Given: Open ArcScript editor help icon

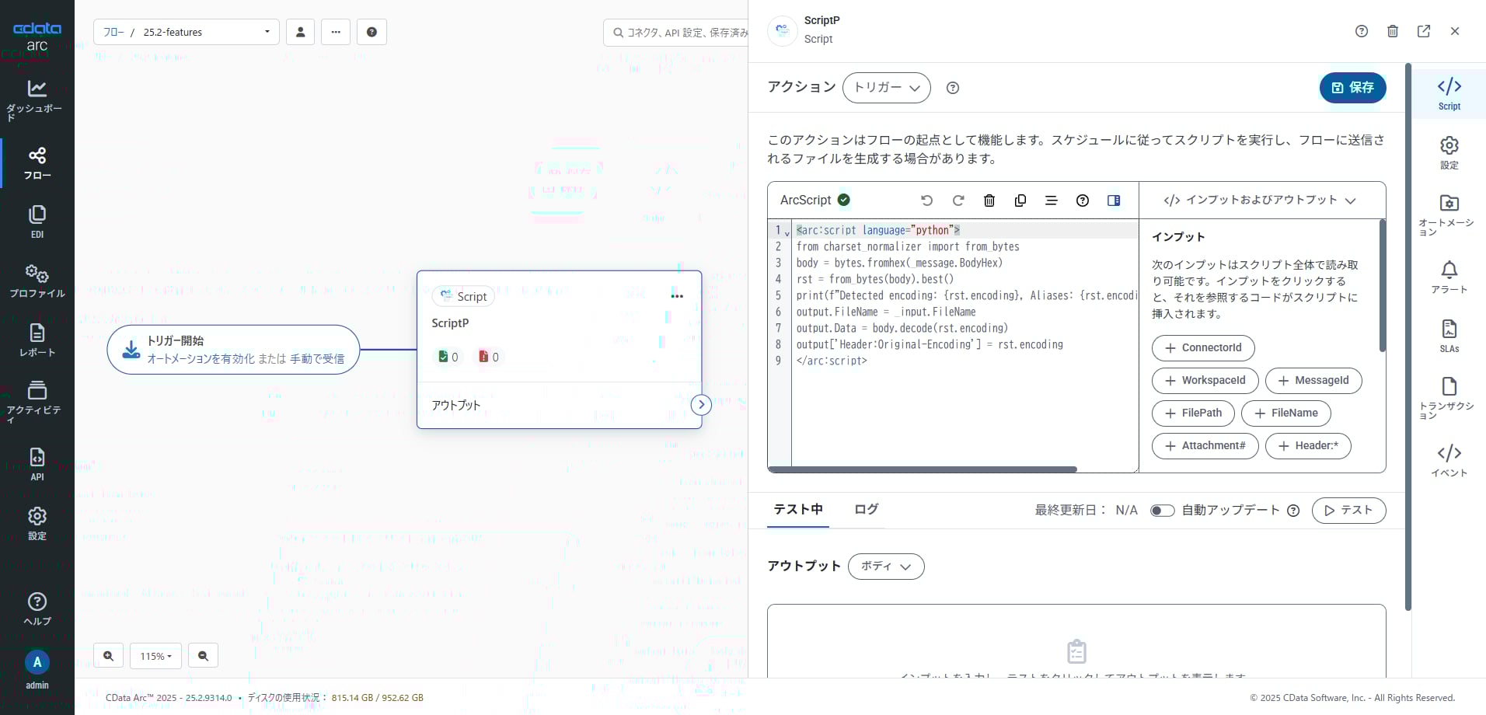Looking at the screenshot, I should point(1083,200).
